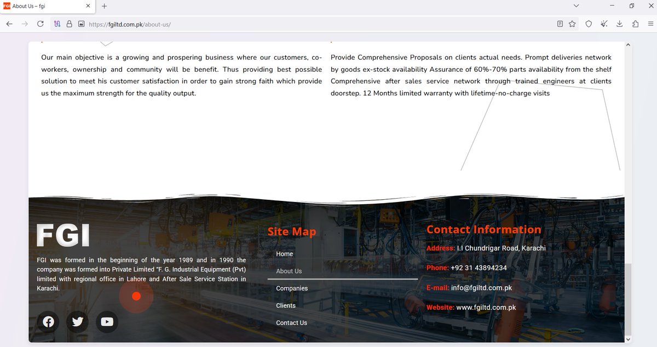
Task: Open the tab list chevron dropdown
Action: (x=575, y=5)
